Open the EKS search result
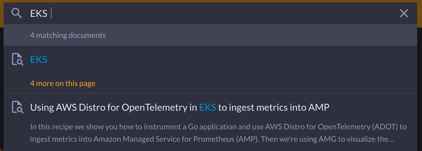Image resolution: width=422 pixels, height=151 pixels. tap(39, 60)
